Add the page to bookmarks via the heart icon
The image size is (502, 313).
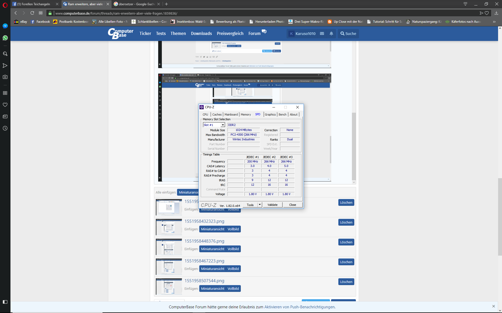pos(487,13)
